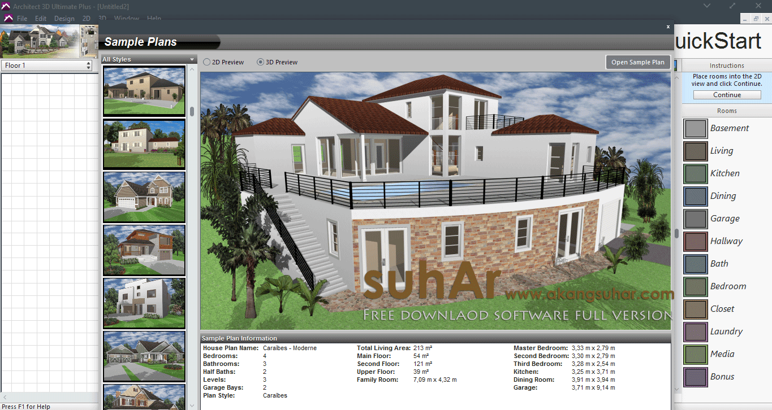This screenshot has height=410, width=772.
Task: Select 2D Preview radio button
Action: tap(206, 62)
